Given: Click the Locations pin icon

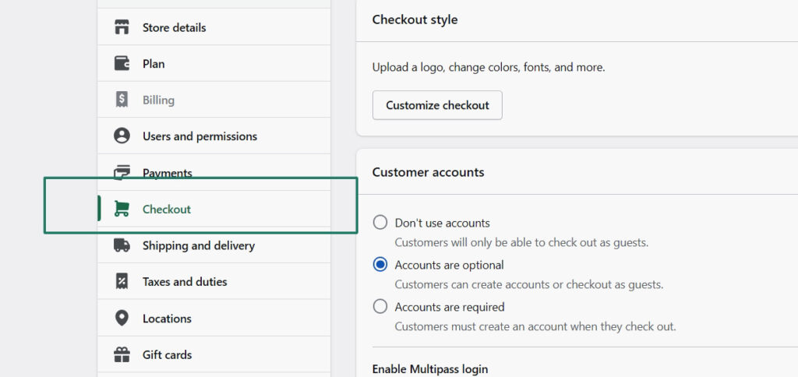Looking at the screenshot, I should (x=122, y=319).
